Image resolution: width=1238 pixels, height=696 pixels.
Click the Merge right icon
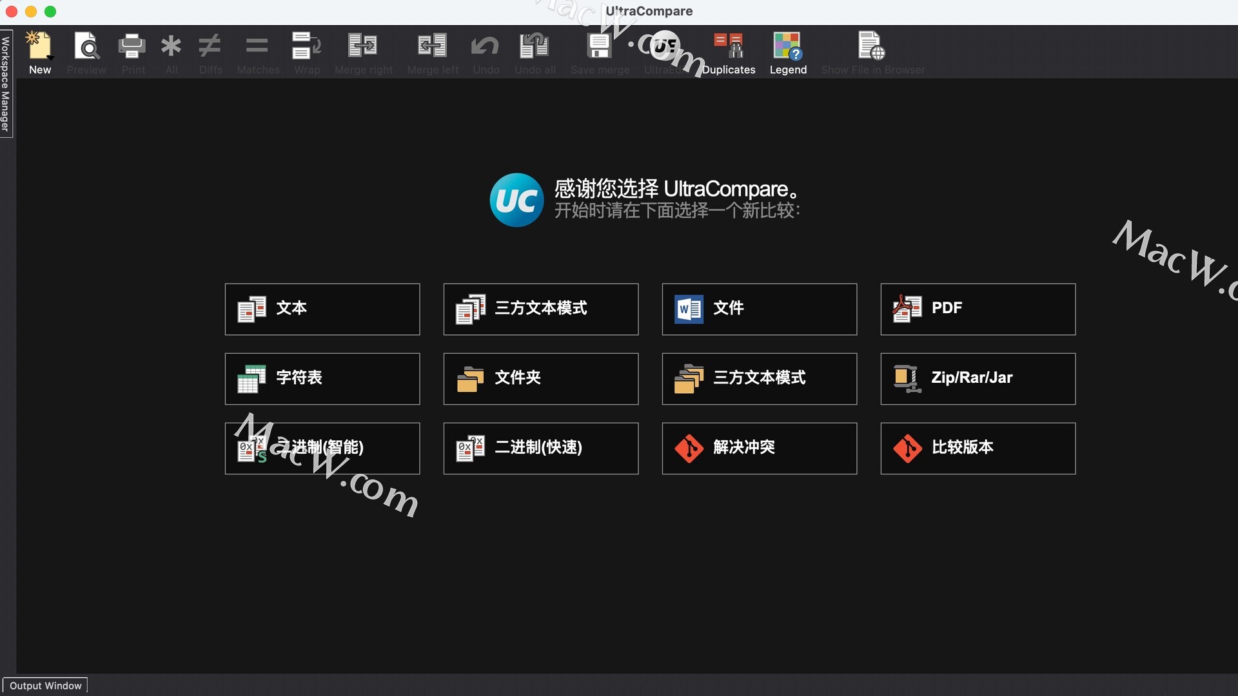click(x=363, y=46)
